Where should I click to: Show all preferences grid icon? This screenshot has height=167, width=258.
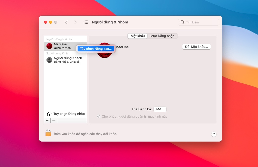point(86,22)
